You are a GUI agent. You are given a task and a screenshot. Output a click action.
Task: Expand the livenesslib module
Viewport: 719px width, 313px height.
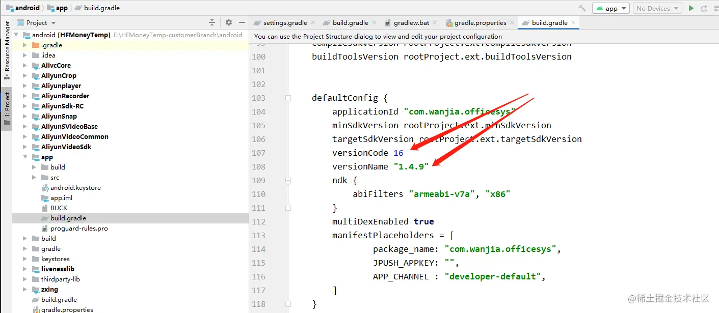26,269
